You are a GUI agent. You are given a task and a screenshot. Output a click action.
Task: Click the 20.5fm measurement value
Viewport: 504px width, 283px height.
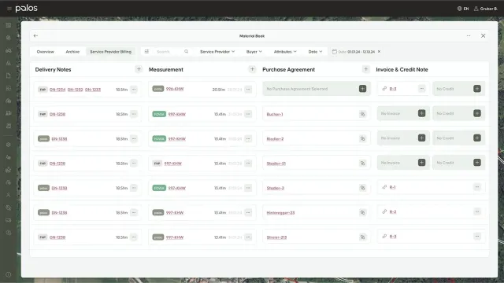point(219,90)
